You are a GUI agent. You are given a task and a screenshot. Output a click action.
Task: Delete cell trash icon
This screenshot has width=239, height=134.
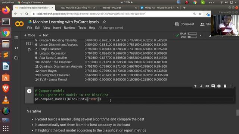click(x=225, y=86)
